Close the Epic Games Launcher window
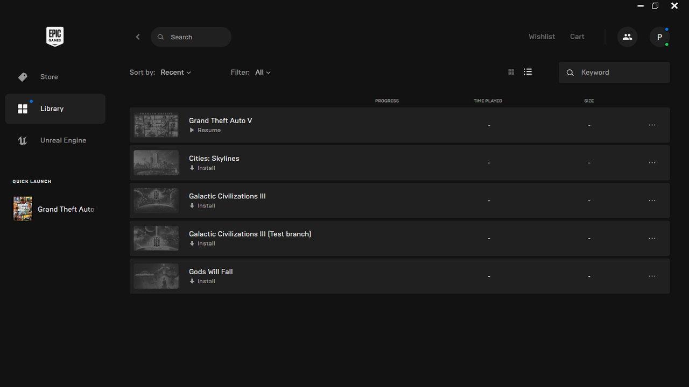 pyautogui.click(x=674, y=6)
